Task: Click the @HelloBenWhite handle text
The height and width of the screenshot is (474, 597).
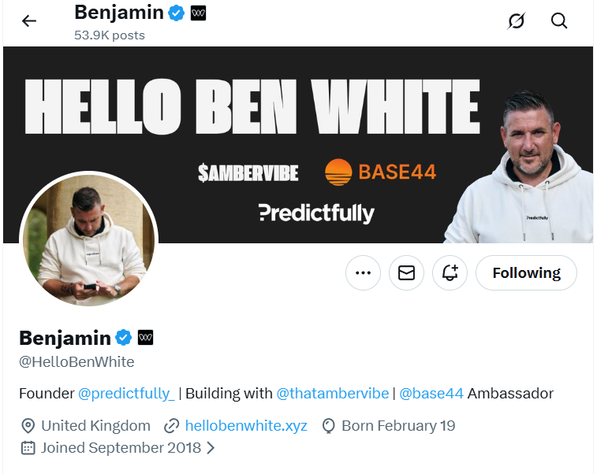Action: pyautogui.click(x=76, y=362)
